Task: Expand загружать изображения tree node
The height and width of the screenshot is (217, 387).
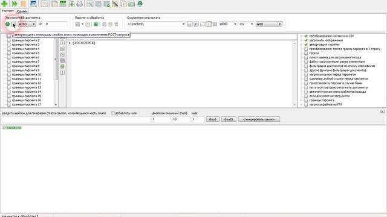Action: click(x=301, y=40)
